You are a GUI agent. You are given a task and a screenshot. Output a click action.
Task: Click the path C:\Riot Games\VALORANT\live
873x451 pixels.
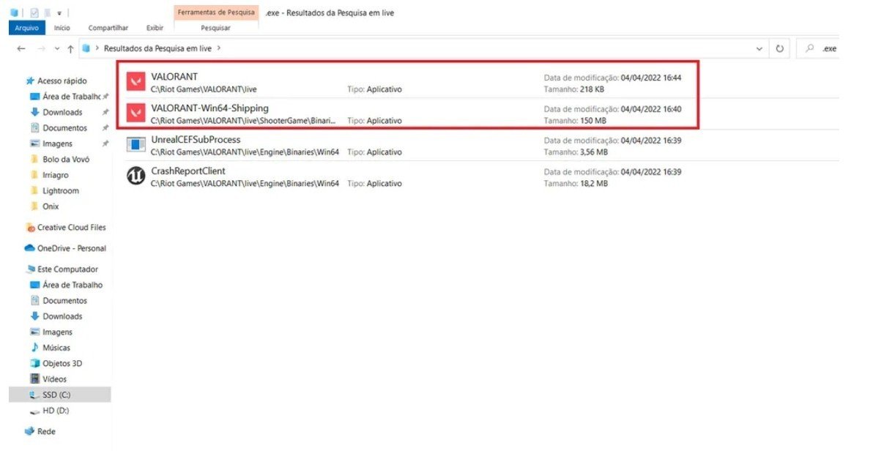pyautogui.click(x=204, y=89)
